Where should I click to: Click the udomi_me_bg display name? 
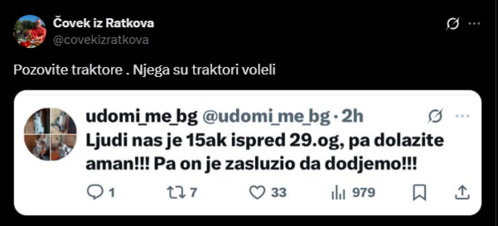point(141,117)
